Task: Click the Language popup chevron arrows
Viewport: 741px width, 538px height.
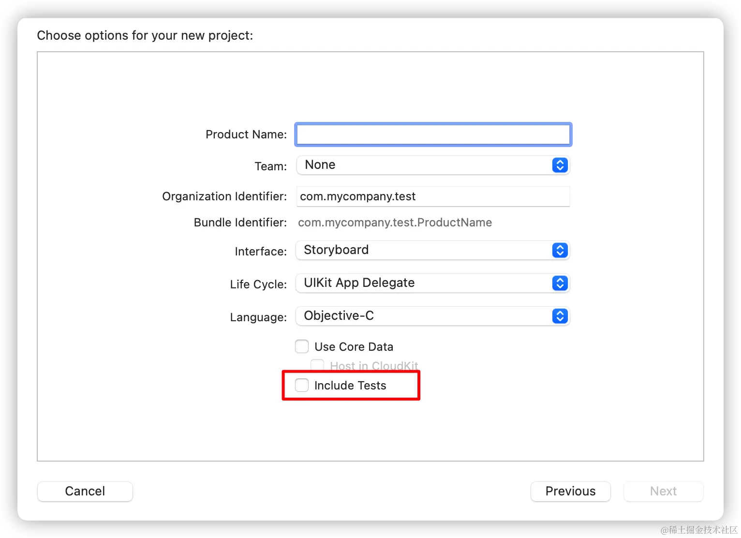Action: tap(560, 316)
